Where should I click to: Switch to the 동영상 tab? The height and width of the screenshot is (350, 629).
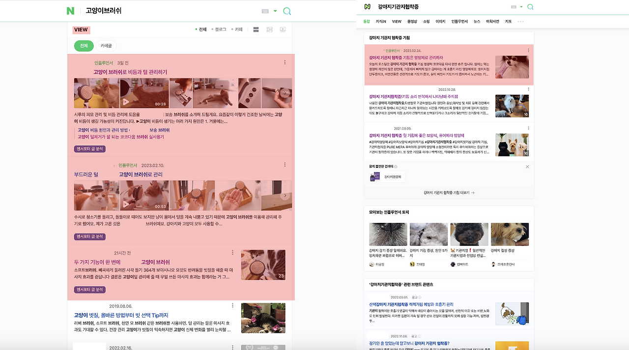412,21
